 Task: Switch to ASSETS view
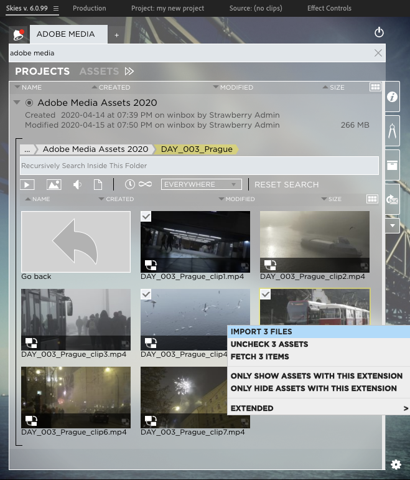[x=99, y=72]
